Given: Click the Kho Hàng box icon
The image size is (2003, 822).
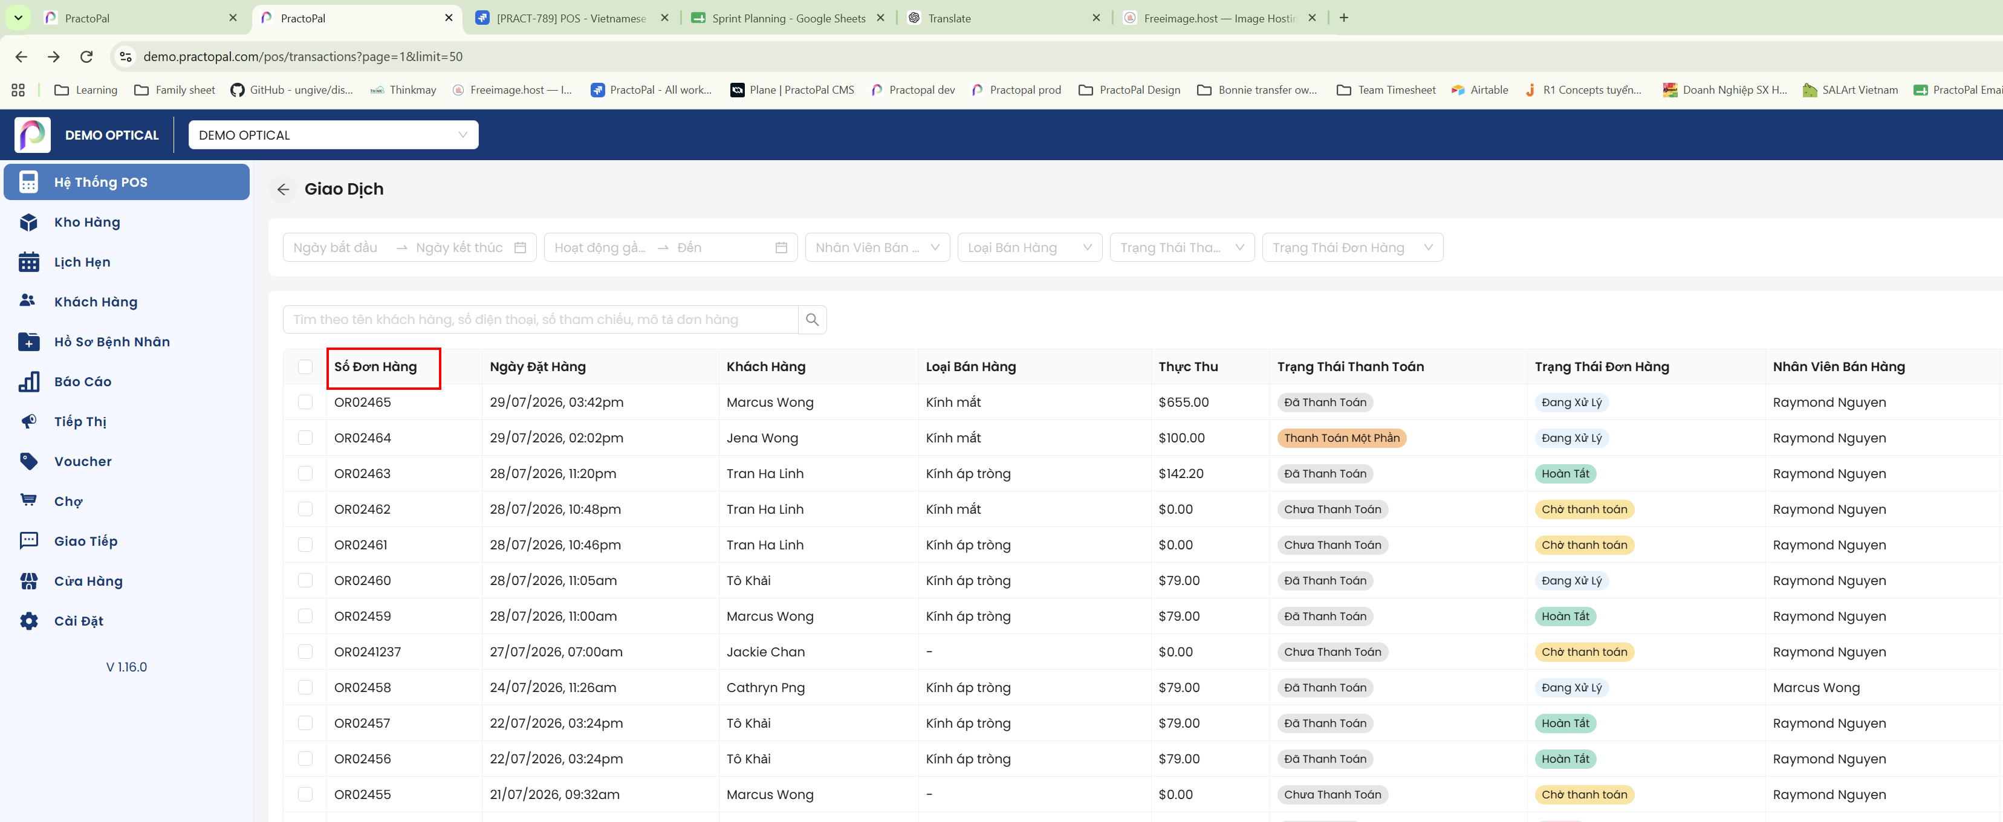Looking at the screenshot, I should coord(29,222).
